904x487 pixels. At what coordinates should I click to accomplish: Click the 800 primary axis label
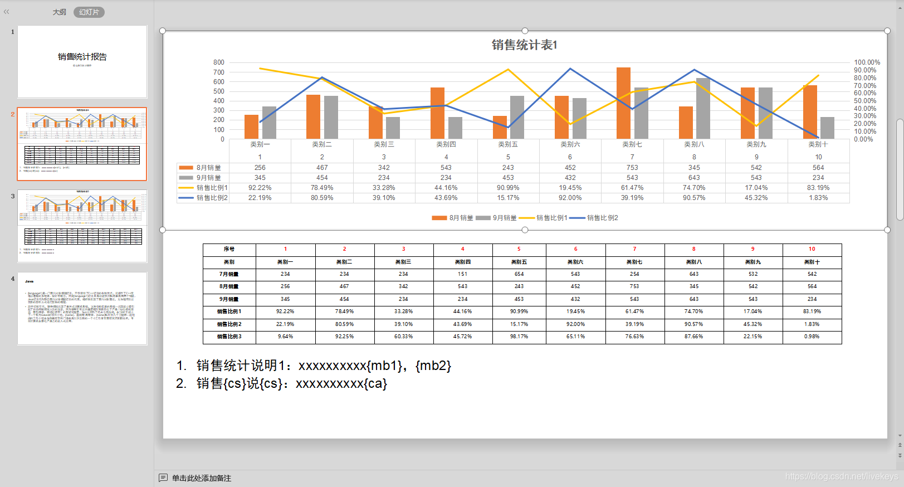219,62
